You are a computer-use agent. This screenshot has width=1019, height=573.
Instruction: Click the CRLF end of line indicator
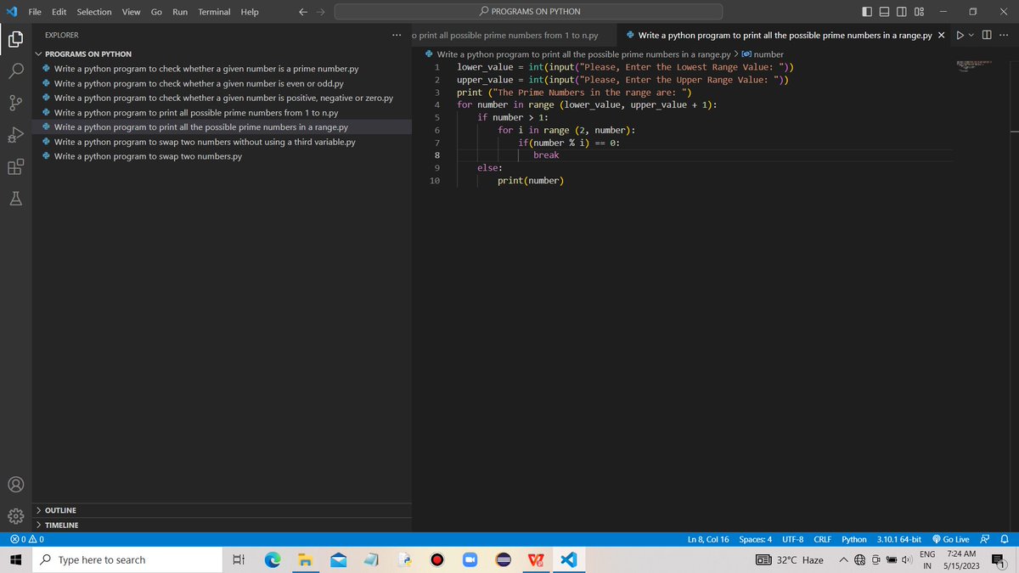[822, 539]
